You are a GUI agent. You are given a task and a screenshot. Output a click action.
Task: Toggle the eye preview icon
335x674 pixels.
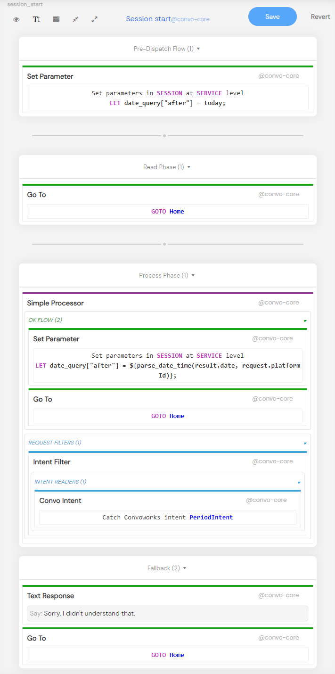pyautogui.click(x=16, y=19)
